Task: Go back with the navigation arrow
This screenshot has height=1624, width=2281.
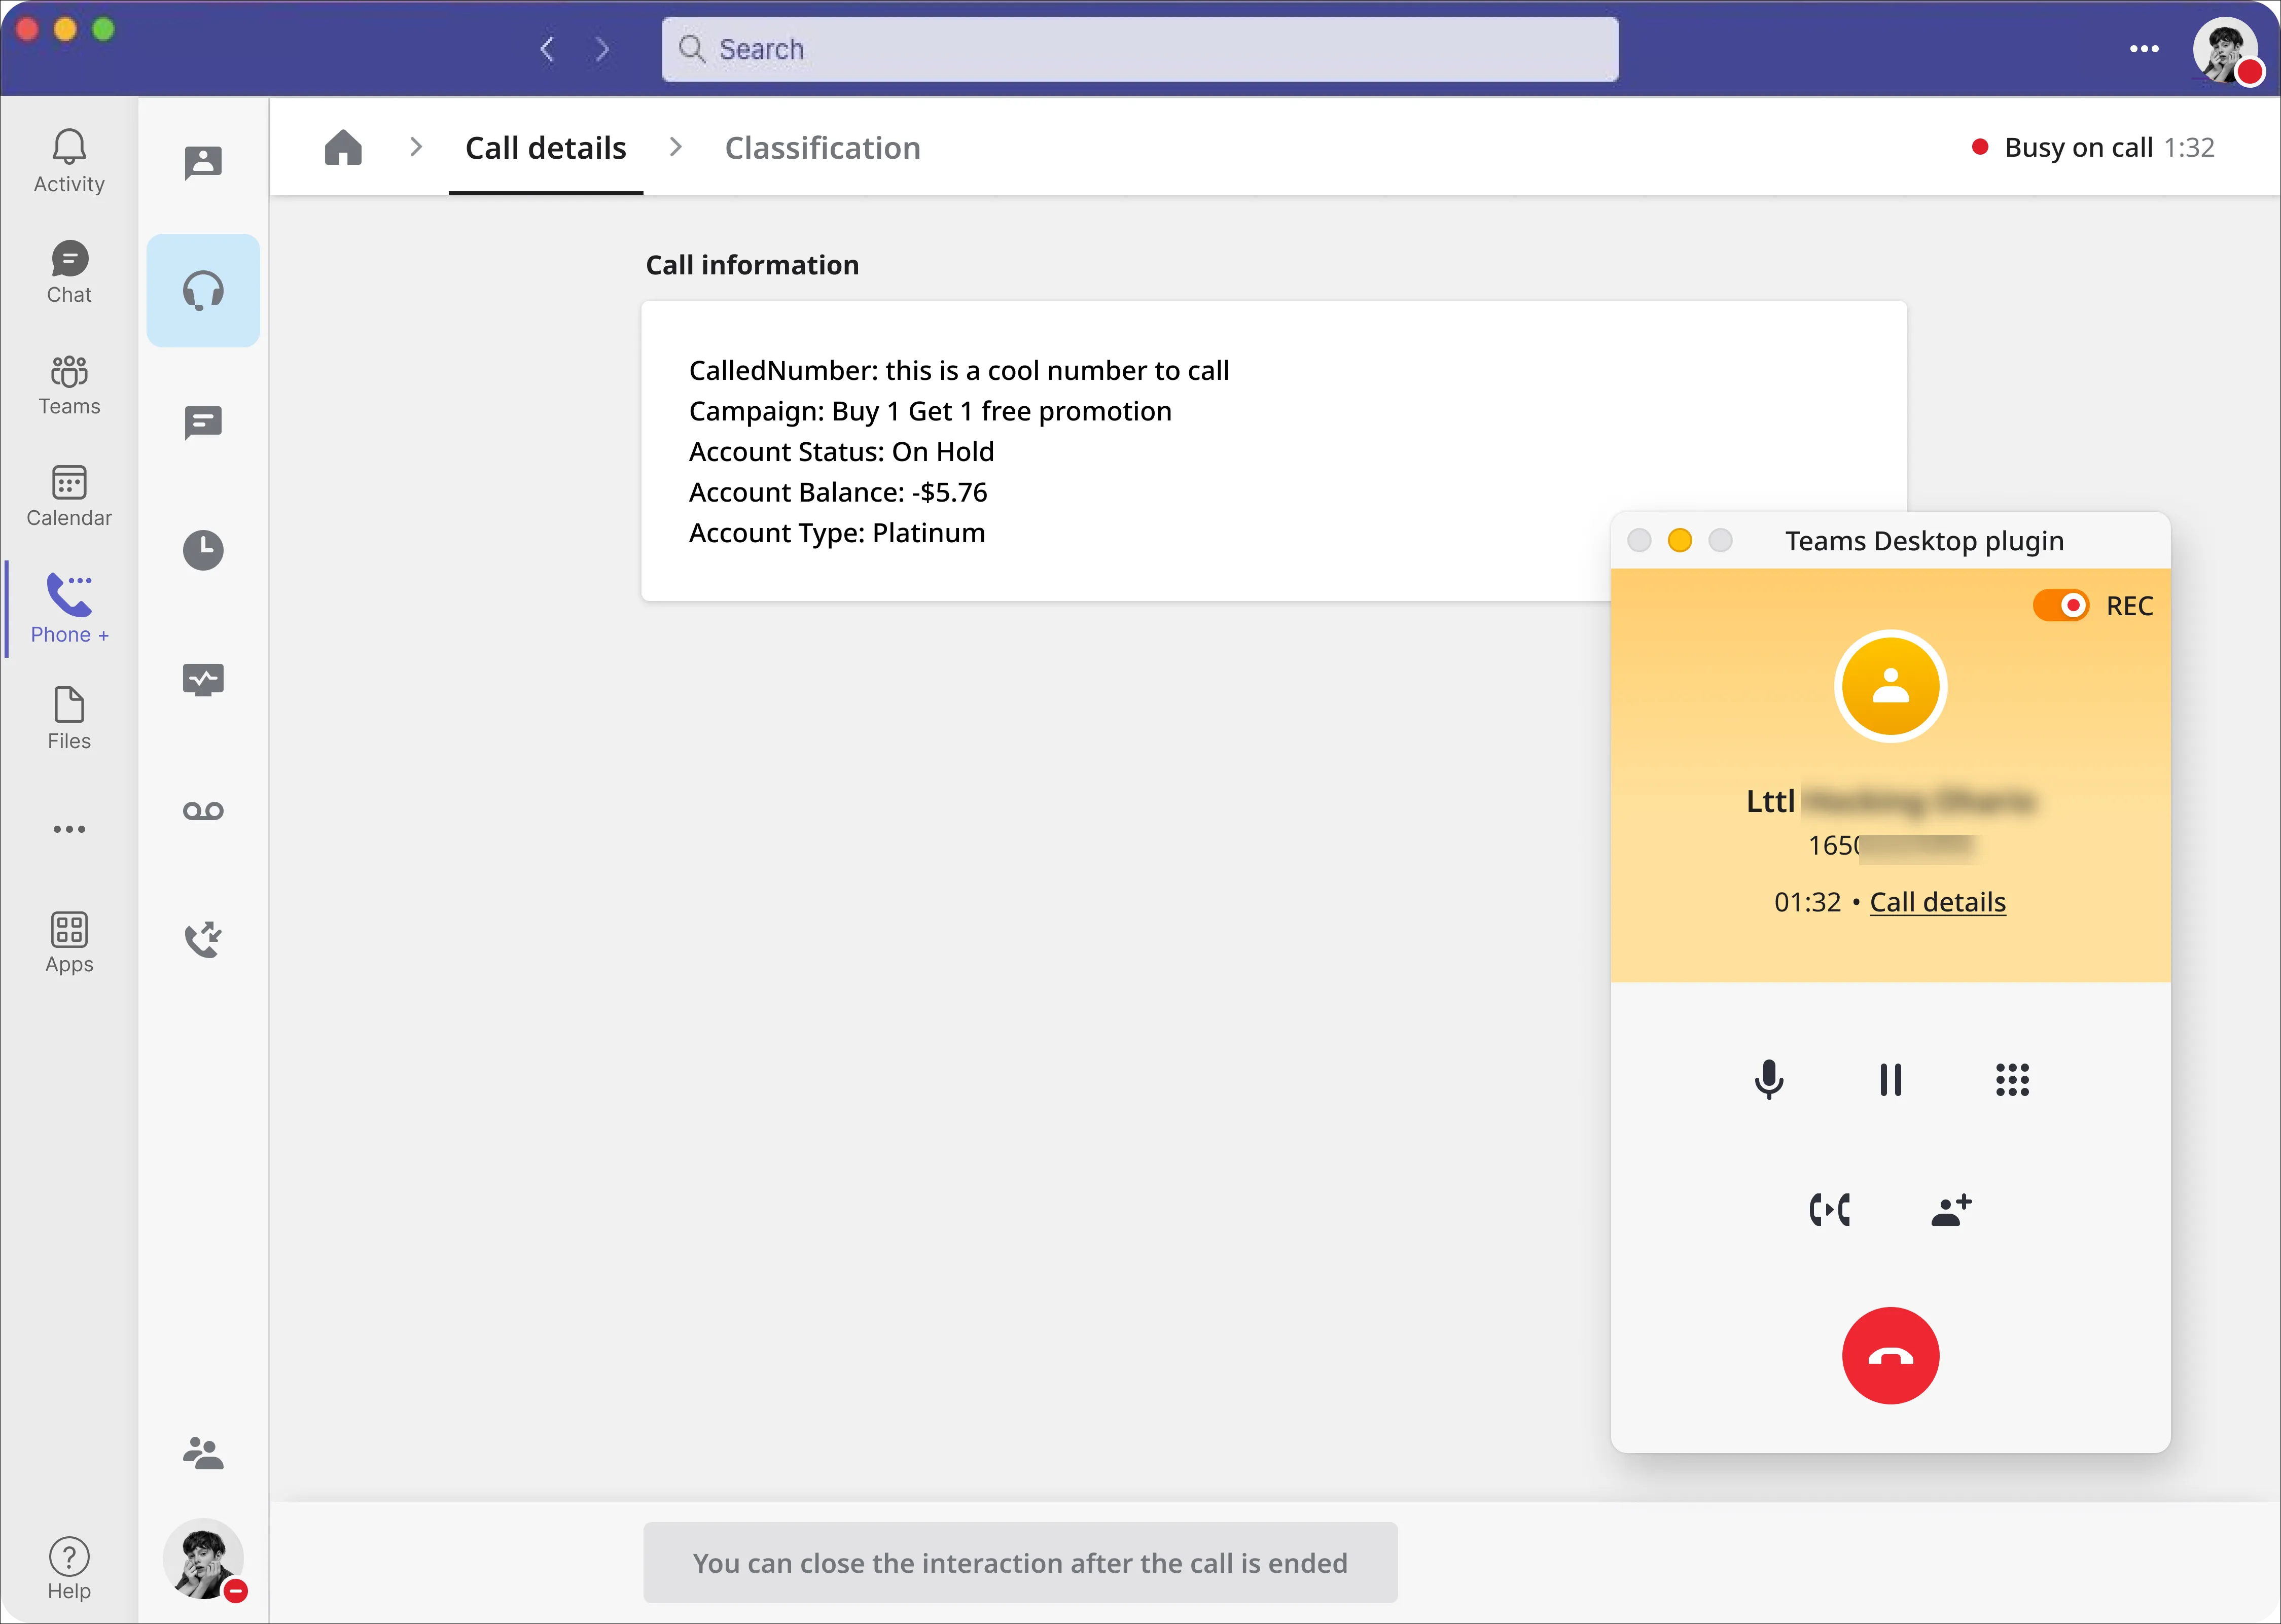Action: [547, 49]
